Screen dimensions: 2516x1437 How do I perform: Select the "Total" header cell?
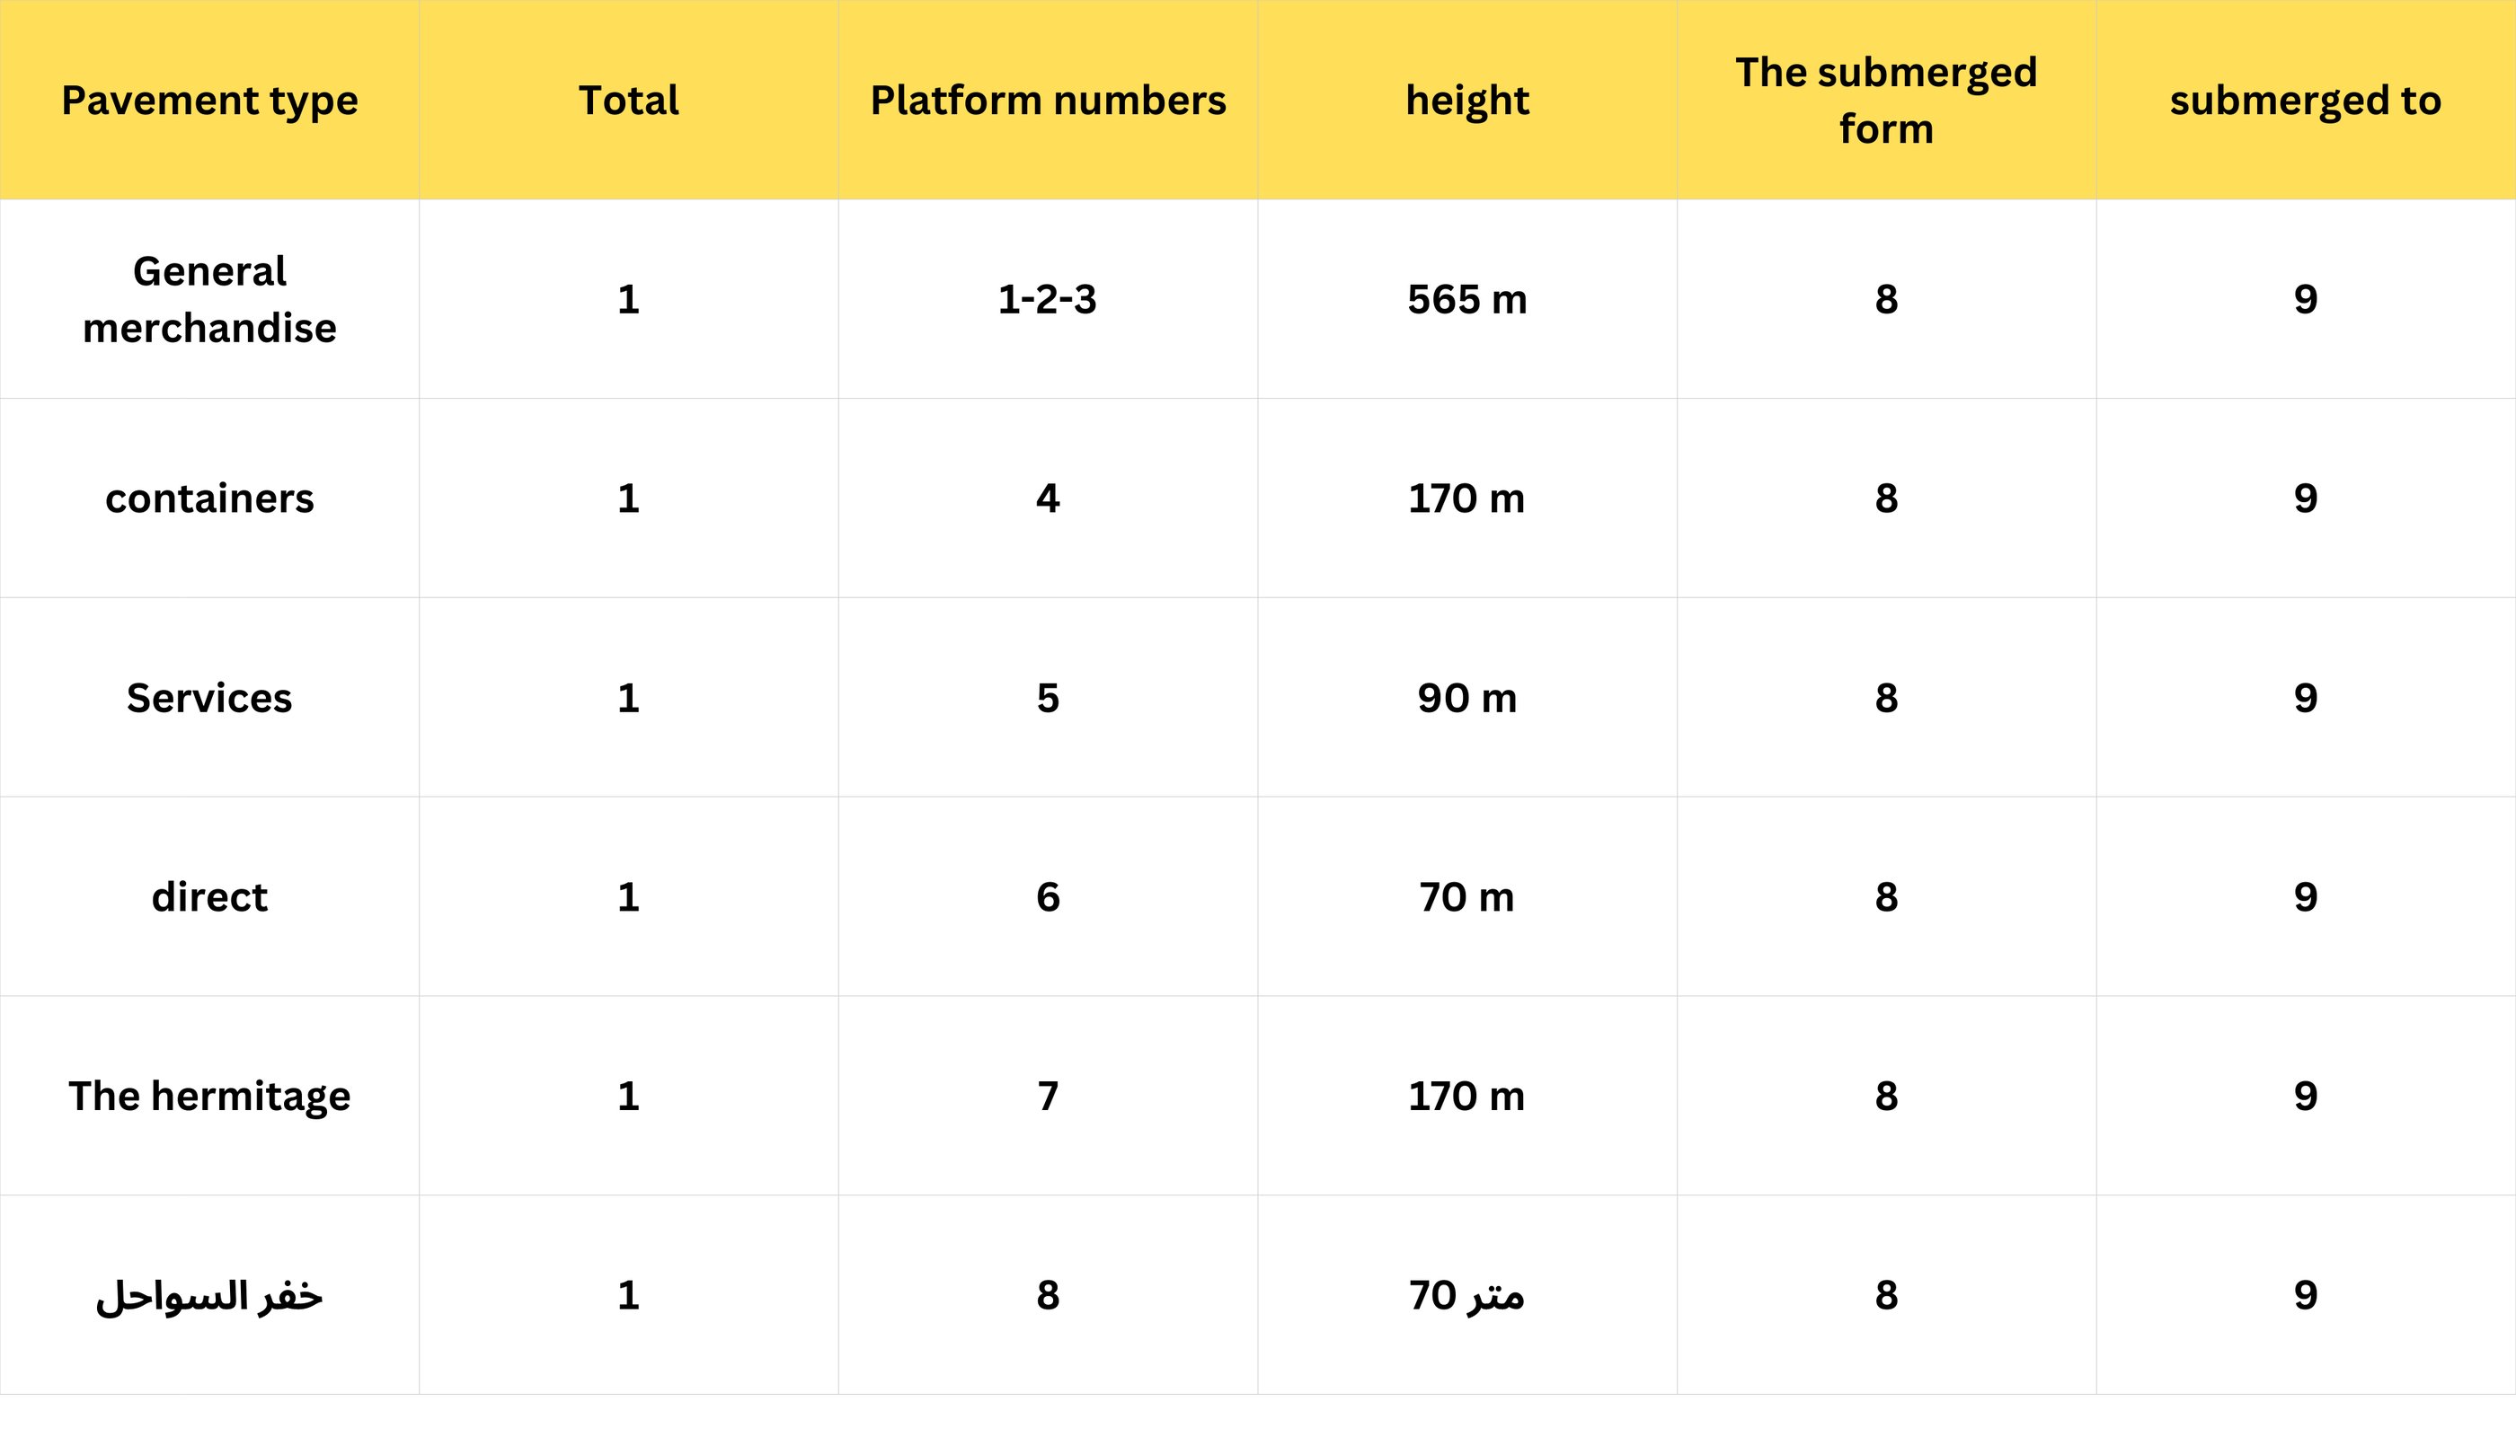(628, 101)
